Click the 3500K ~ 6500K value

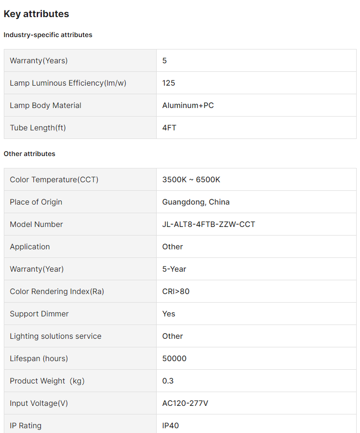coord(191,179)
